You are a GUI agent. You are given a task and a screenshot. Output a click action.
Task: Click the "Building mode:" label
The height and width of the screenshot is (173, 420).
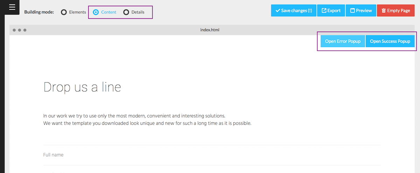[39, 12]
